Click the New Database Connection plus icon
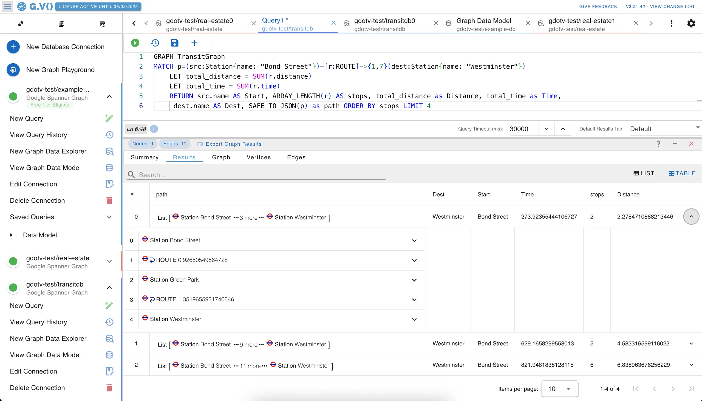Viewport: 702px width, 401px height. pyautogui.click(x=13, y=47)
